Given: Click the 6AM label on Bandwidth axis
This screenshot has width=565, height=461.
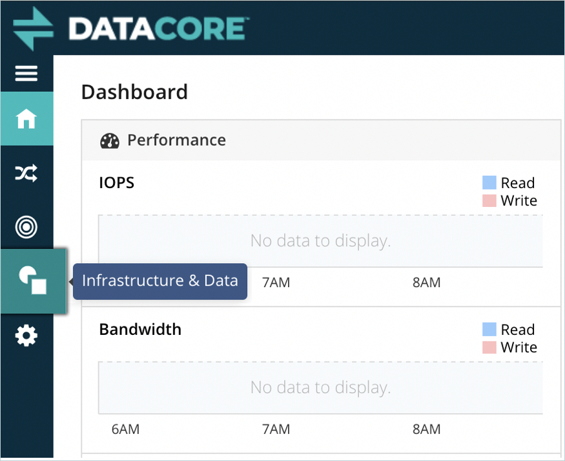Looking at the screenshot, I should point(125,429).
